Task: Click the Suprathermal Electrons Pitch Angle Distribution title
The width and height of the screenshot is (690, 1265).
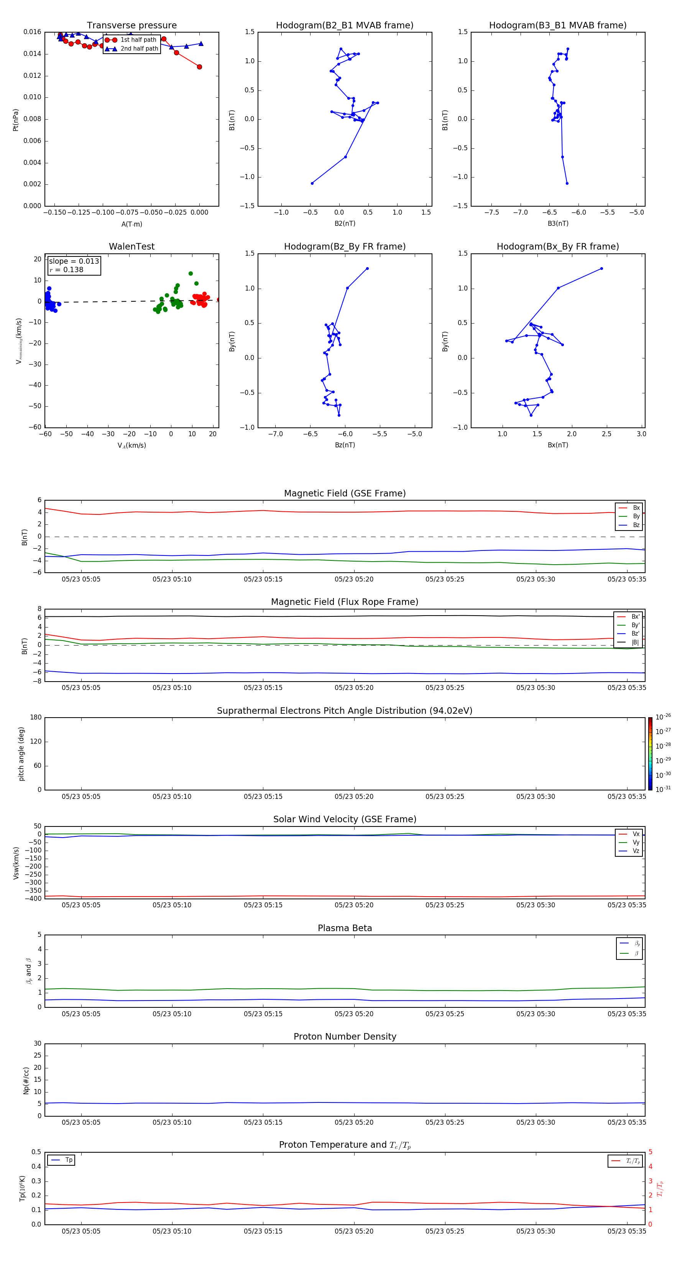Action: click(345, 711)
